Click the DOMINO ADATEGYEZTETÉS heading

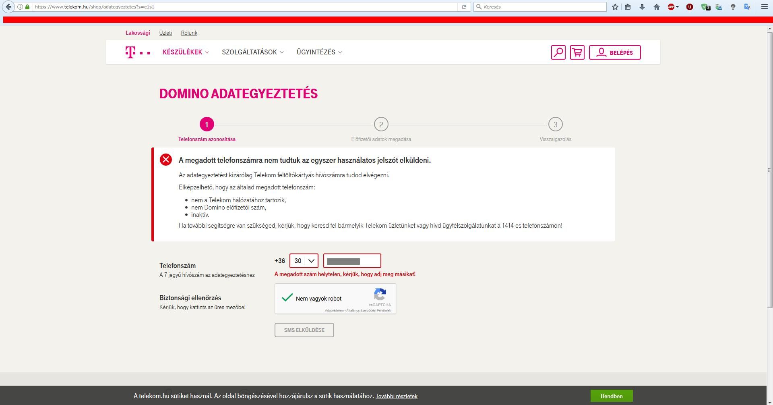tap(239, 94)
